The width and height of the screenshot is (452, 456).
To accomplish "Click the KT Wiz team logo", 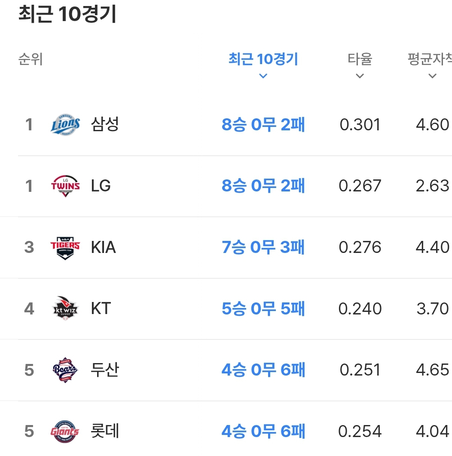I will click(x=65, y=308).
